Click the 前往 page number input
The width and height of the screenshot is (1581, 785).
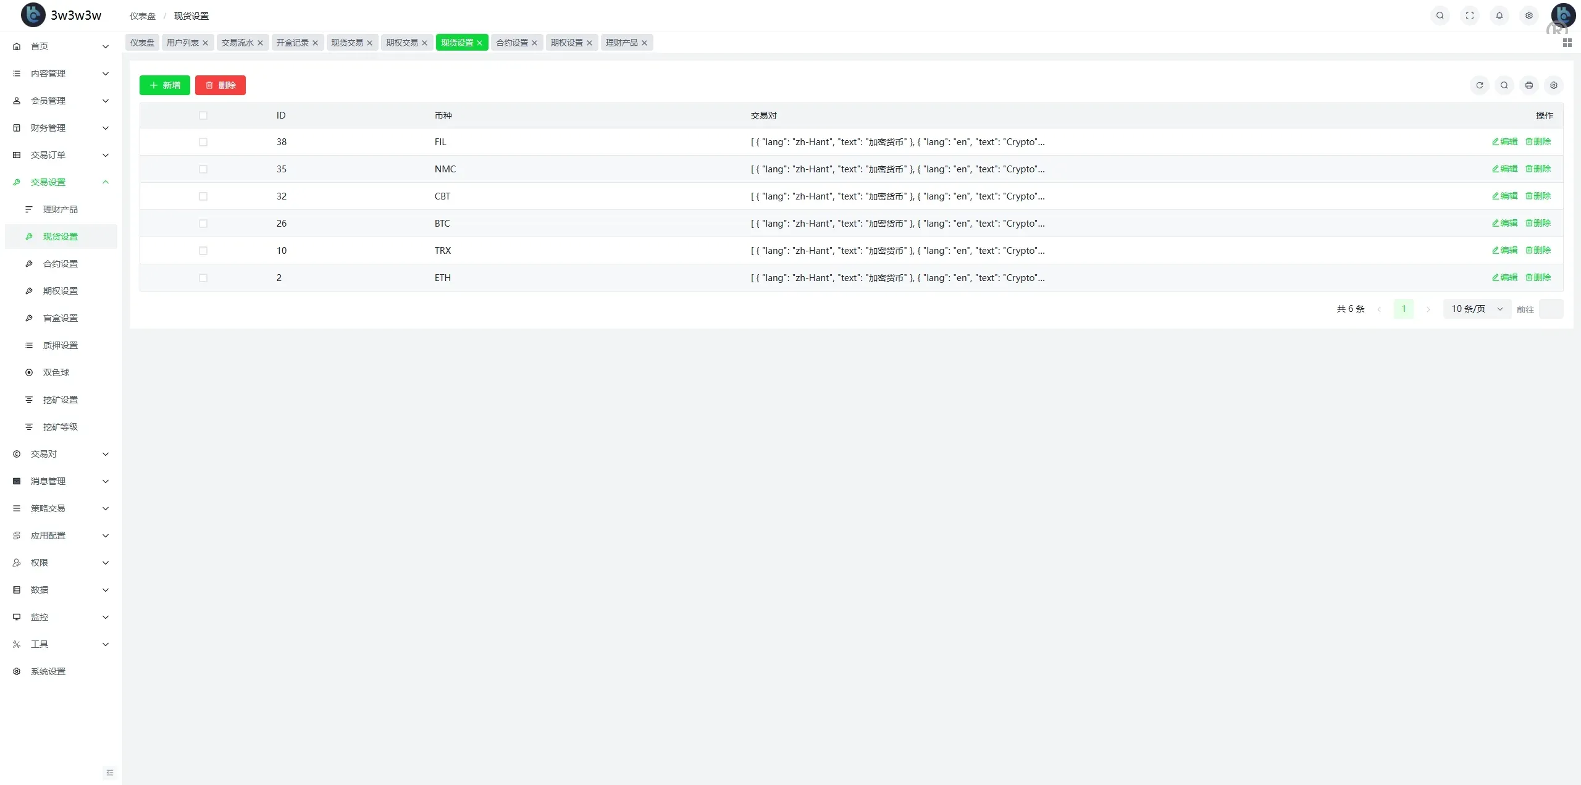click(x=1550, y=309)
